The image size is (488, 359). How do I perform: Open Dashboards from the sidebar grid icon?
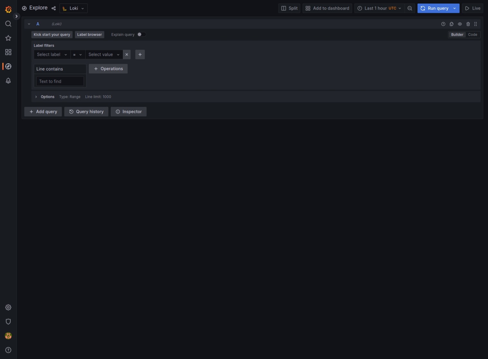(8, 52)
